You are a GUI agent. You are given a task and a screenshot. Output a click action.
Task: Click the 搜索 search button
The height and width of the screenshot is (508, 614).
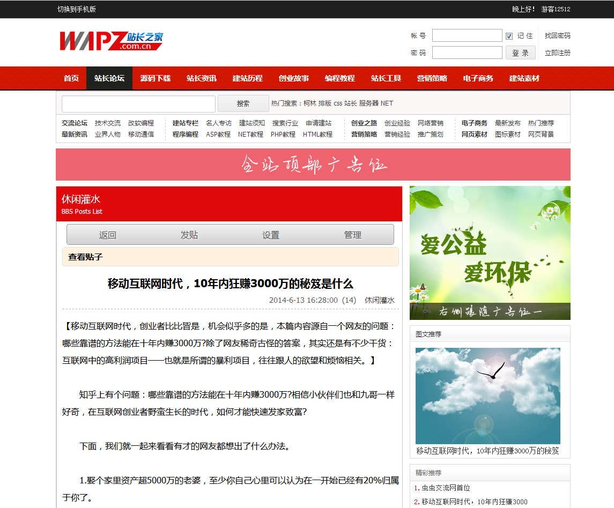[243, 103]
